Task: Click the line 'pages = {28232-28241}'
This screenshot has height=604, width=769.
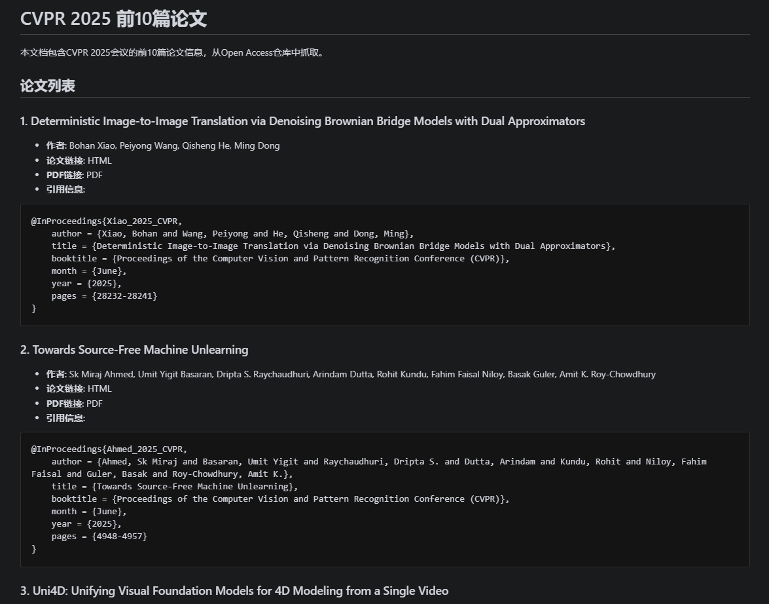Action: coord(104,295)
